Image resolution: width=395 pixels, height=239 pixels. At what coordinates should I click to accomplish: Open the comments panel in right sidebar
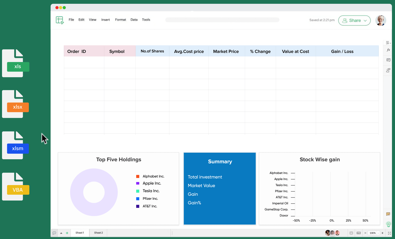click(x=388, y=60)
